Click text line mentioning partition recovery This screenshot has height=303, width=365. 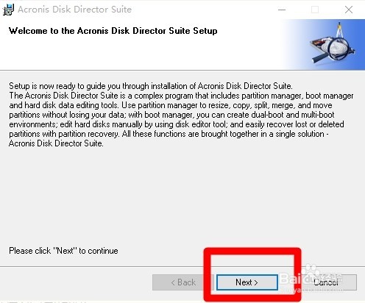[x=169, y=134]
